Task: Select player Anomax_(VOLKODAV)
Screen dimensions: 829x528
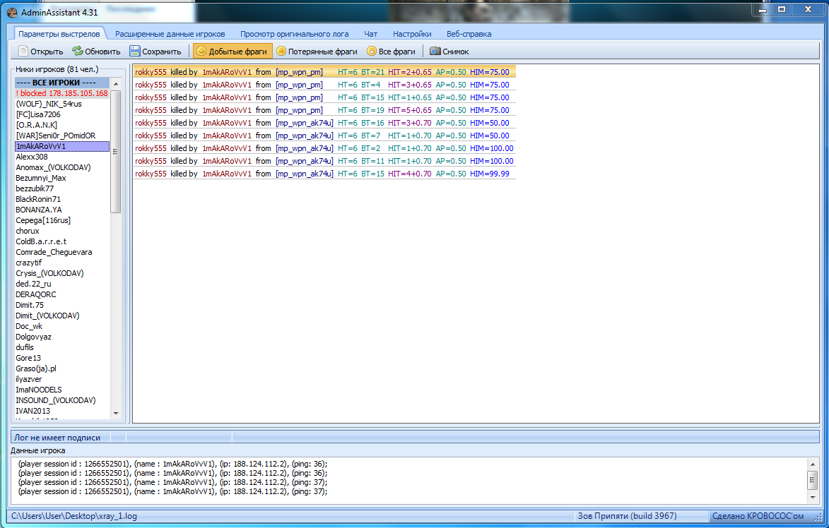Action: point(62,167)
